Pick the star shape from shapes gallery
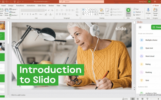161x100 pixels. (x=95, y=14)
